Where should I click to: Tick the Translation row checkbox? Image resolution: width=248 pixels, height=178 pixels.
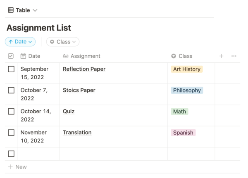click(x=11, y=133)
